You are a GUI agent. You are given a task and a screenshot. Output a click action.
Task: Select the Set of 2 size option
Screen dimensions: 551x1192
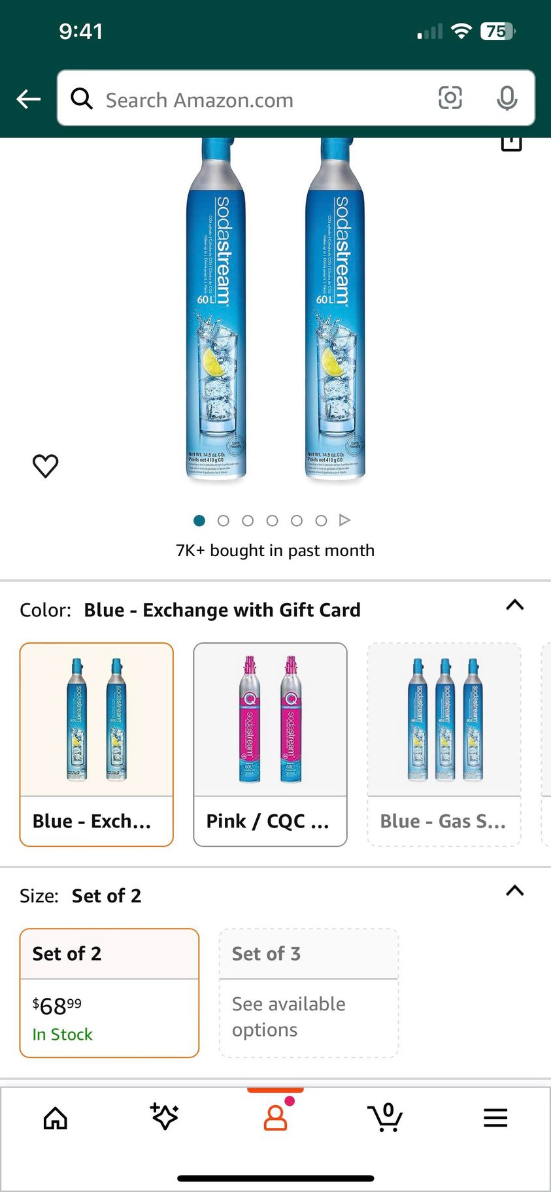point(109,993)
